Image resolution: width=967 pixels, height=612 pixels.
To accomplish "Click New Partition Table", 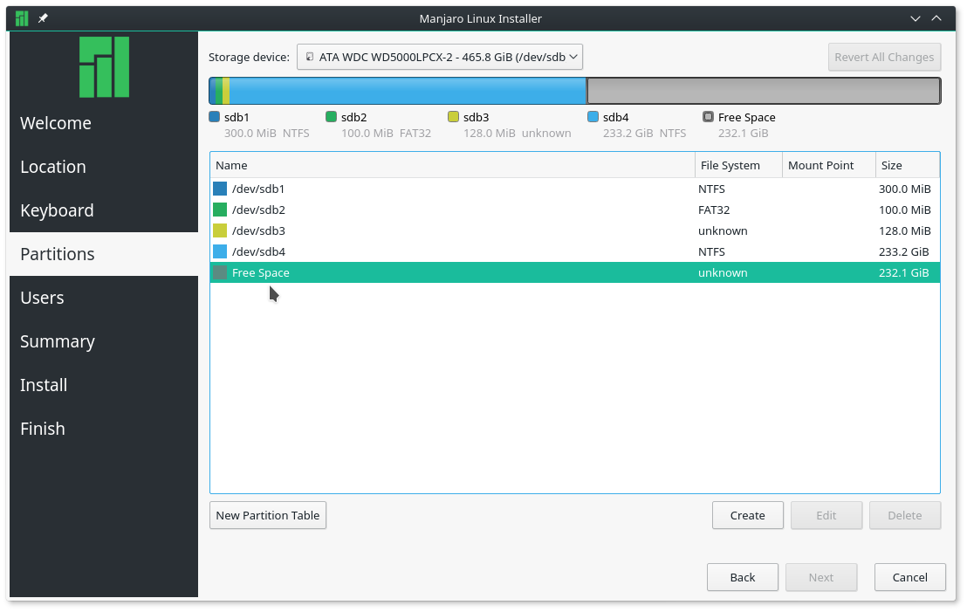I will click(x=267, y=515).
